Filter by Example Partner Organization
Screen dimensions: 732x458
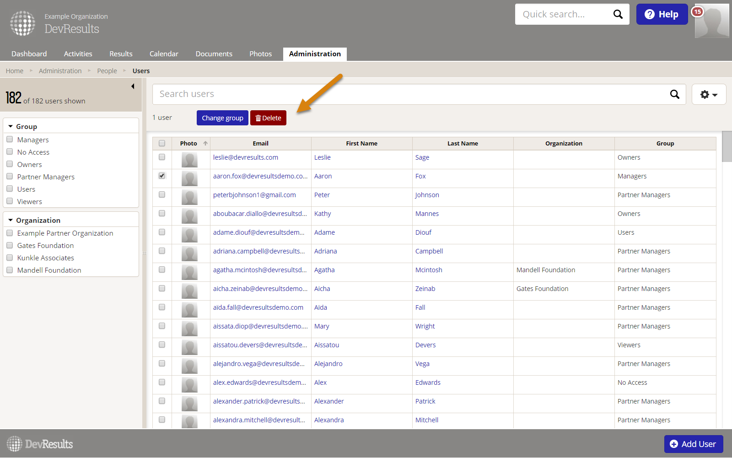[10, 233]
